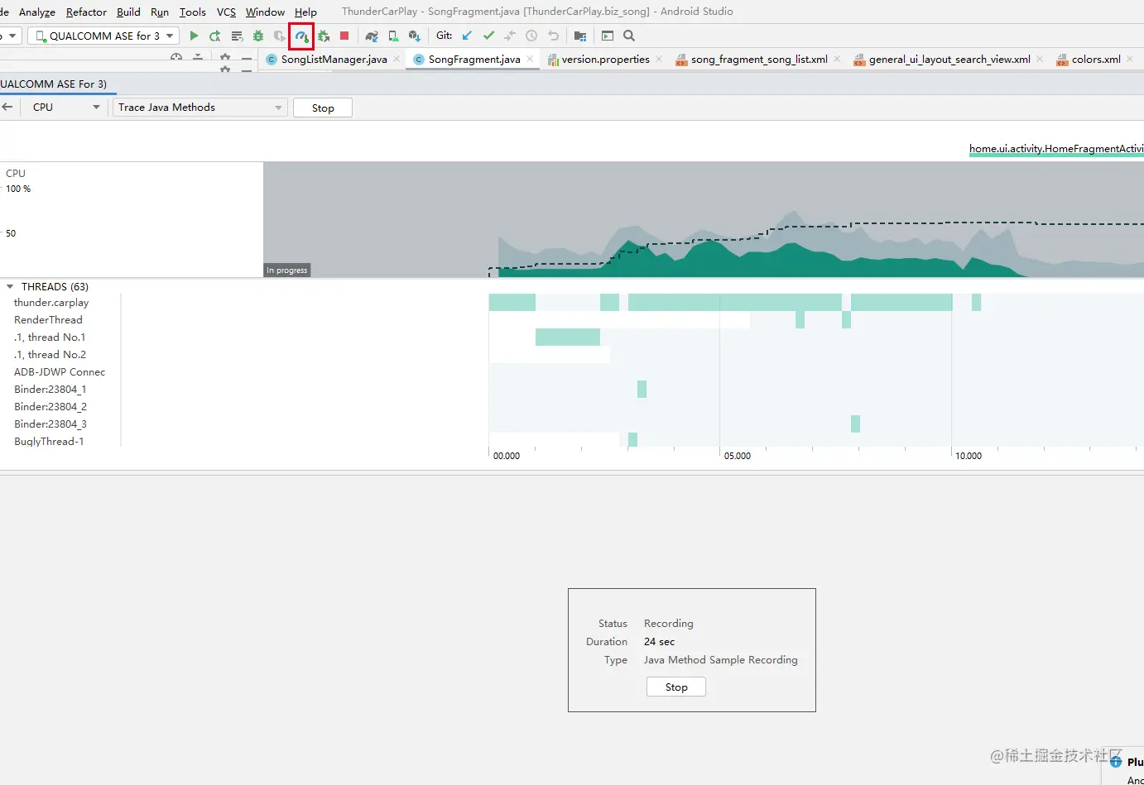Open the Help menu
1144x785 pixels.
(305, 12)
